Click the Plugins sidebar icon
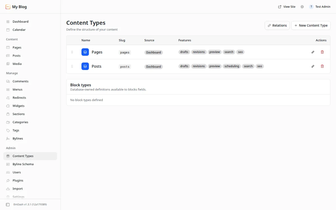This screenshot has height=210, width=336. tap(8, 181)
